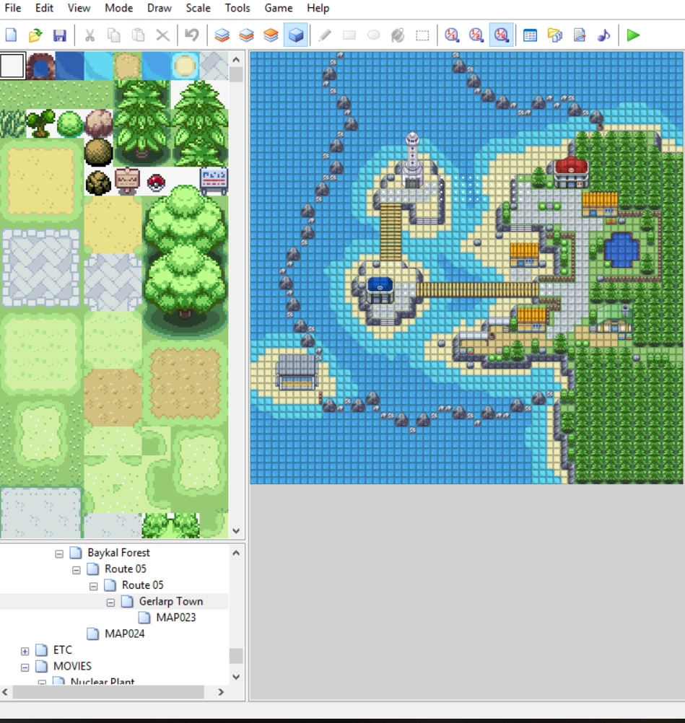Select the MAP023 map entry

point(175,618)
